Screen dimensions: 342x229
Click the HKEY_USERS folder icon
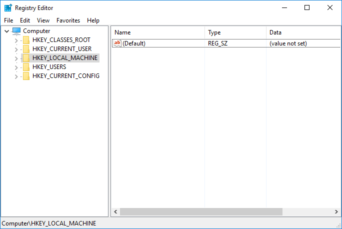click(26, 66)
